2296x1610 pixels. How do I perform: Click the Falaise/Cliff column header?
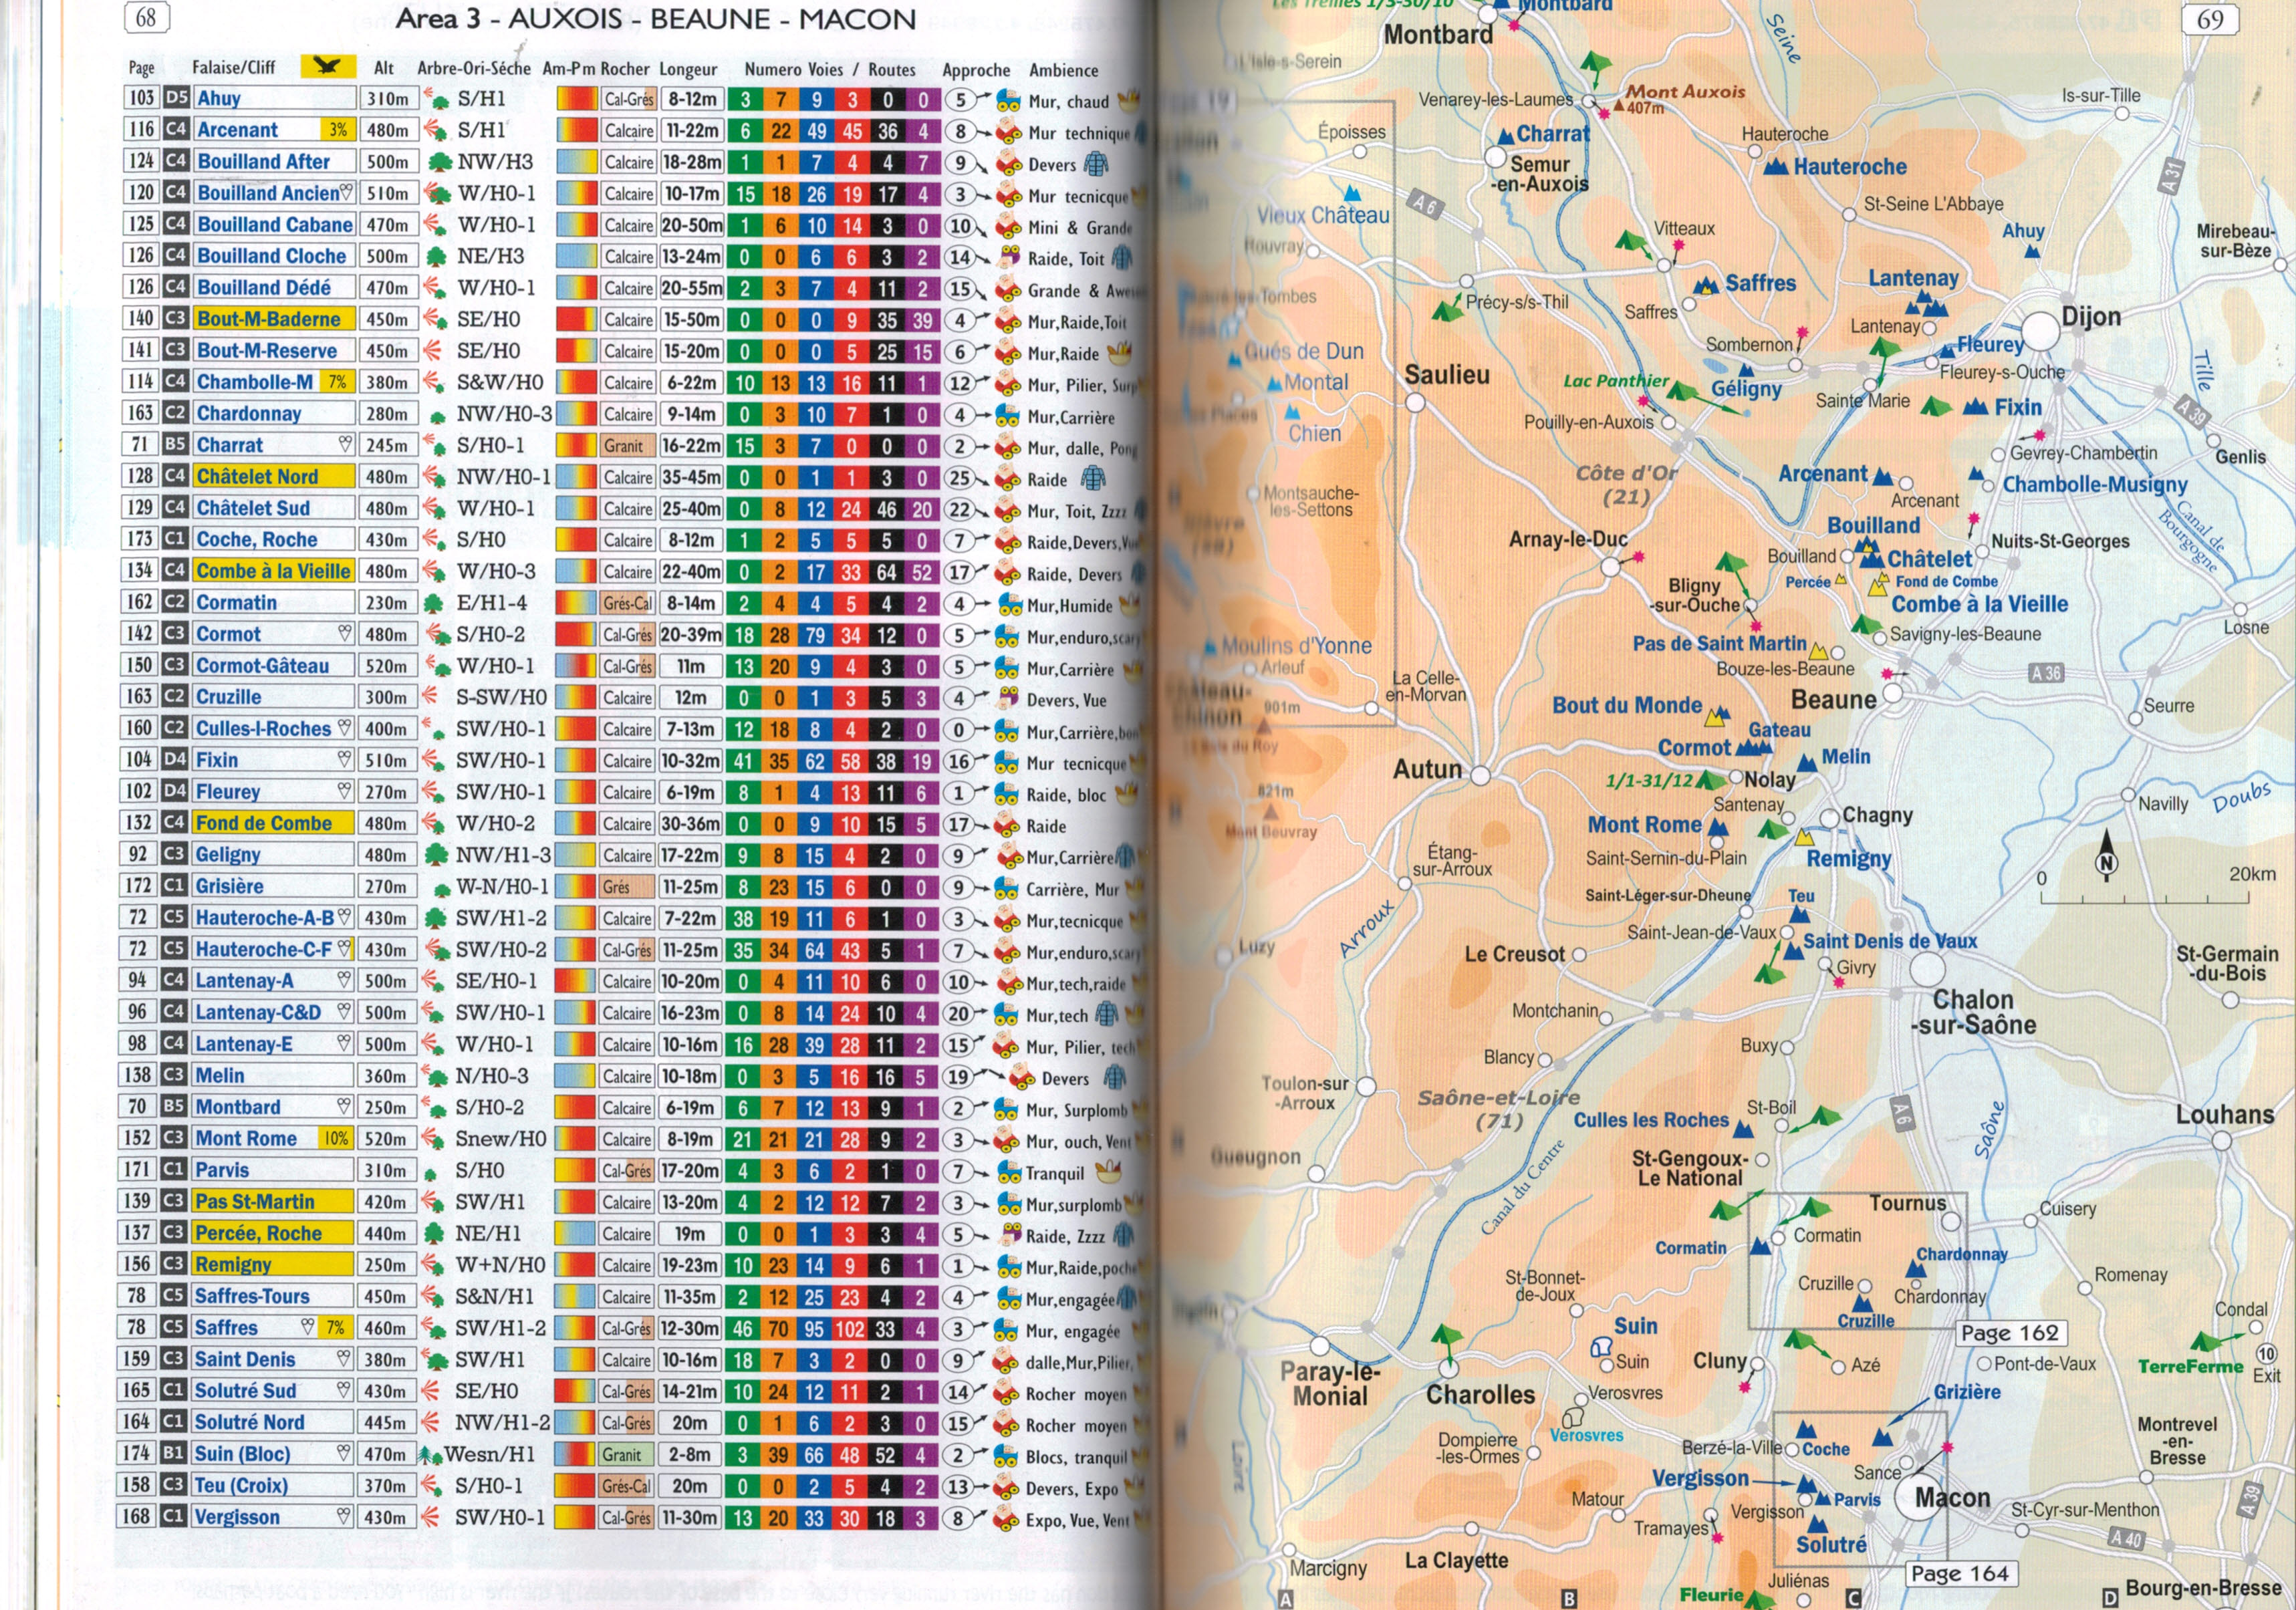[234, 67]
